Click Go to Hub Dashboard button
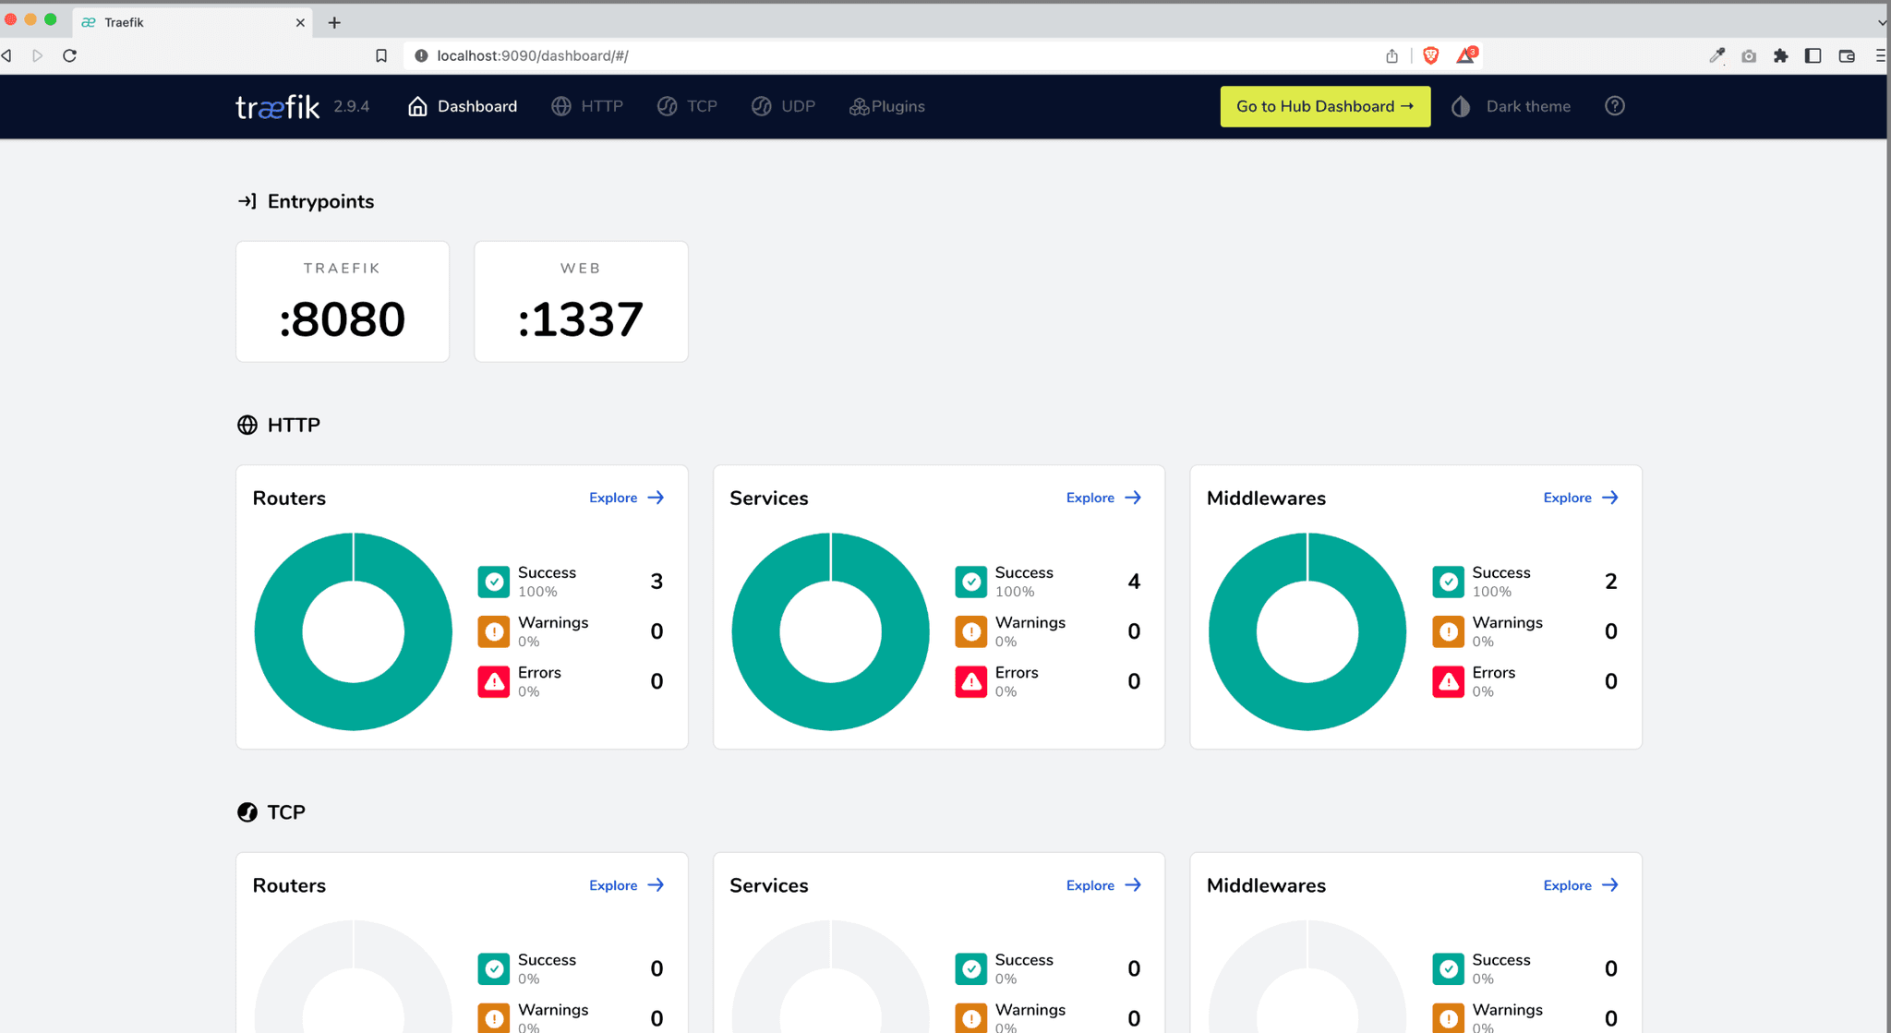Viewport: 1891px width, 1033px height. click(x=1324, y=106)
